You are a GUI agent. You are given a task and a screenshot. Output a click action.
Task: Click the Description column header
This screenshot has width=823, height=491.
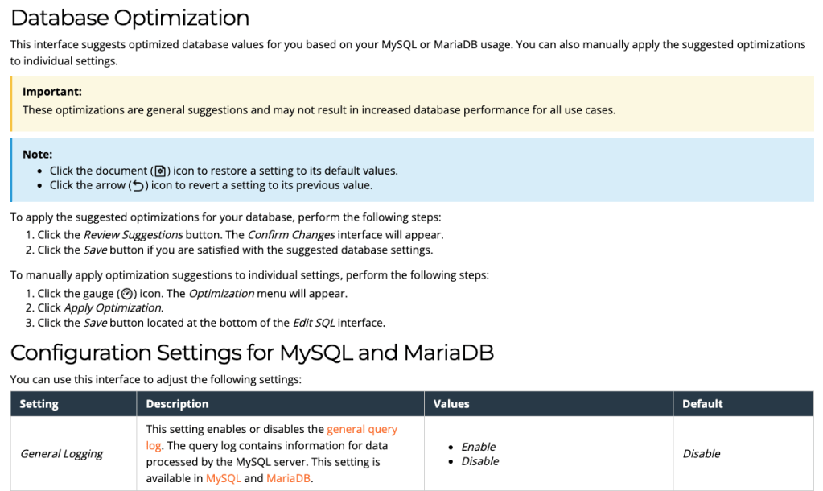click(177, 404)
